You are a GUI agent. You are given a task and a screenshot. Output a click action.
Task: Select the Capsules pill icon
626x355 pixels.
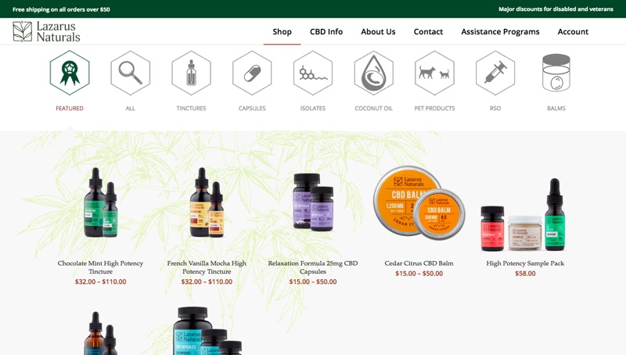click(x=252, y=73)
